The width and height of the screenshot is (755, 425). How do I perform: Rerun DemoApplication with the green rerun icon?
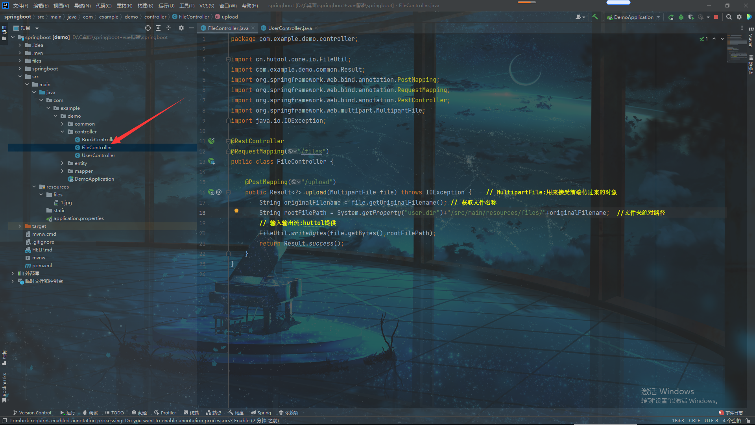pos(671,17)
